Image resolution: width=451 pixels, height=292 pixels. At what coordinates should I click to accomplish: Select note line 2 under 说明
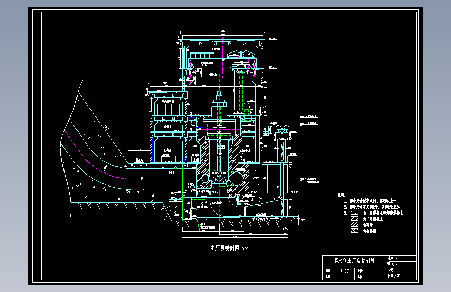(371, 207)
